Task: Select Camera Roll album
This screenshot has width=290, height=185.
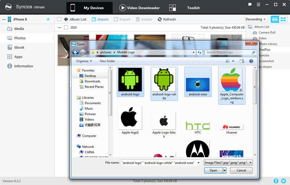Action: point(267,33)
